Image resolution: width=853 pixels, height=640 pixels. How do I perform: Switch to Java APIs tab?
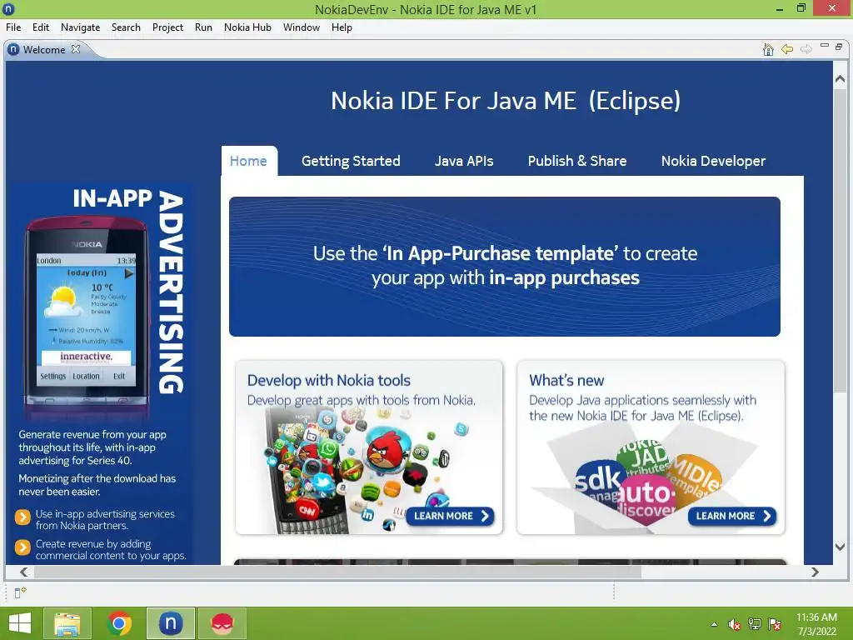[464, 161]
